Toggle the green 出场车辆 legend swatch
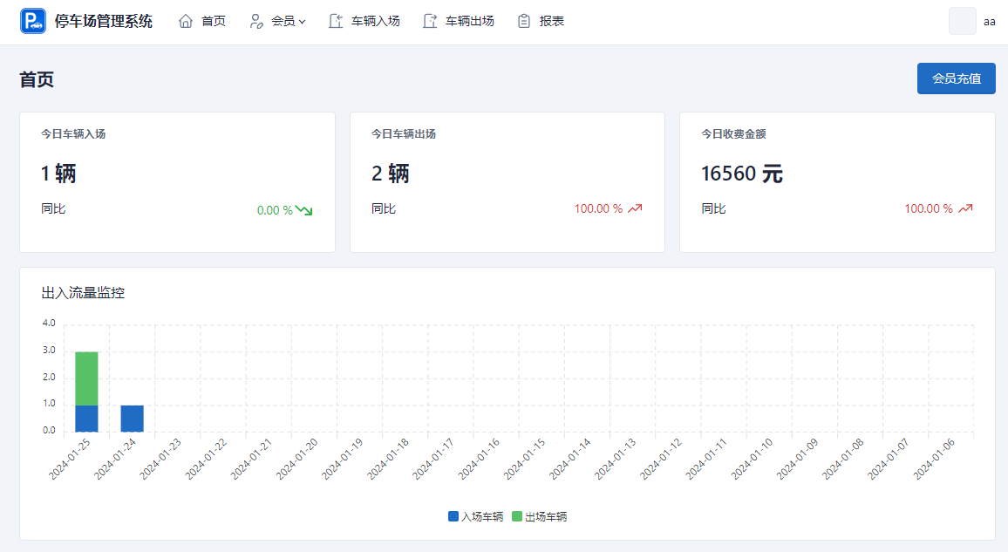Viewport: 1008px width, 552px height. point(517,516)
